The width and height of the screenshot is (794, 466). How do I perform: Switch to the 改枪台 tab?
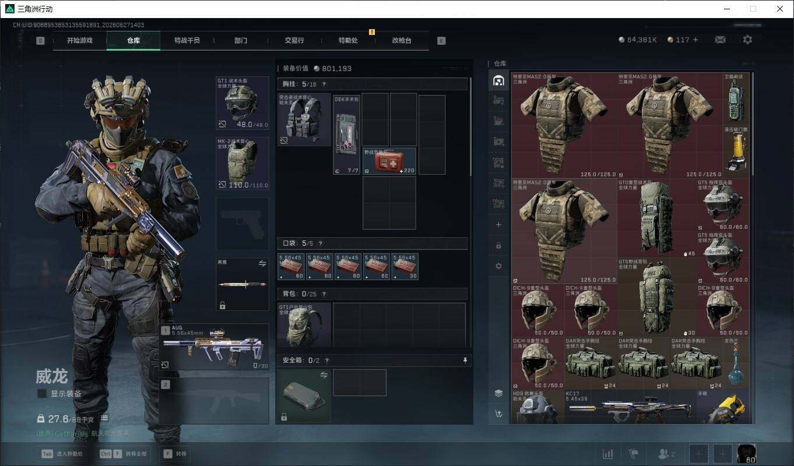402,41
